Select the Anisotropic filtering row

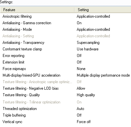[x=66, y=16]
